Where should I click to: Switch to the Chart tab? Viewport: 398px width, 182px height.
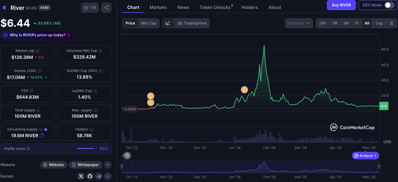(x=133, y=7)
